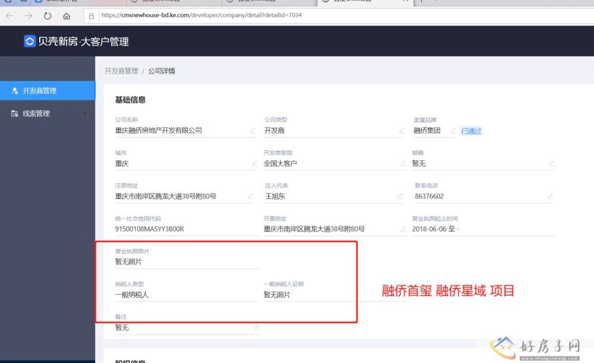Screen dimensions: 594x363
Task: Edit the 开发商级别 field pencil icon
Action: coord(403,163)
